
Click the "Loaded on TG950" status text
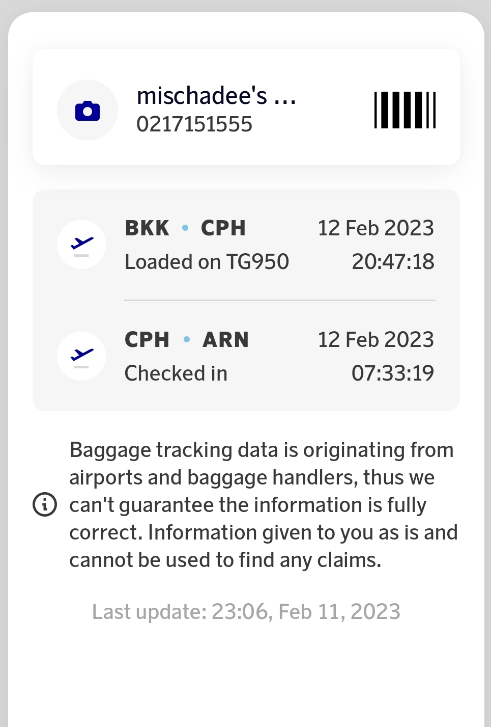coord(207,262)
